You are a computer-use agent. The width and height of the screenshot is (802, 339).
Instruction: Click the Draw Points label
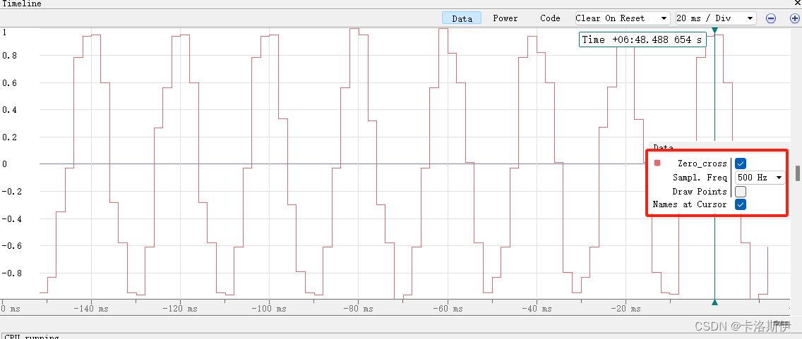tap(699, 192)
